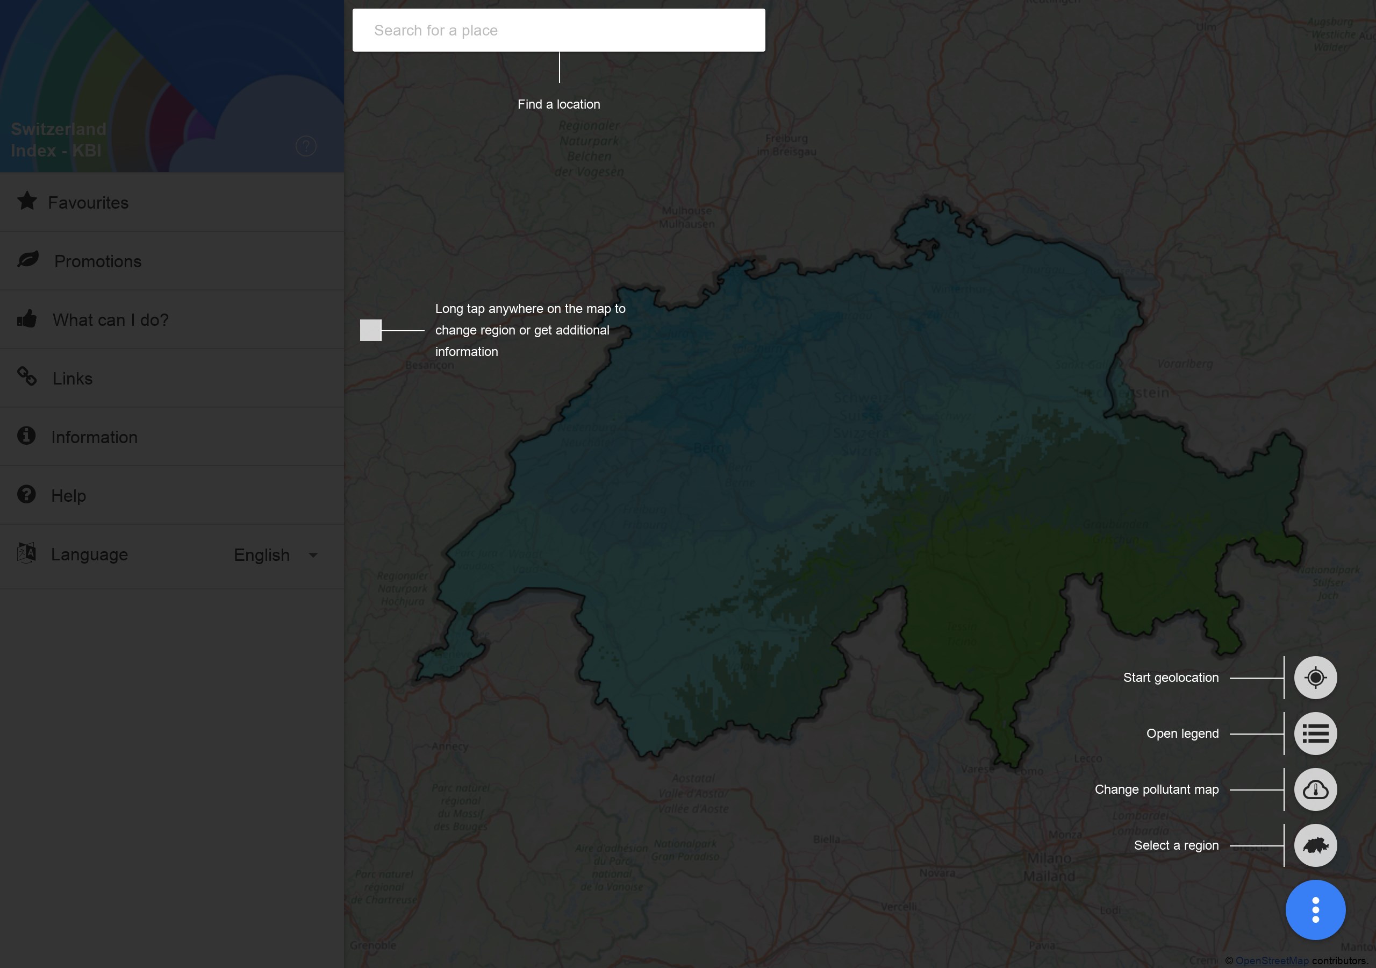Click the Start geolocation crosshair button

1315,678
